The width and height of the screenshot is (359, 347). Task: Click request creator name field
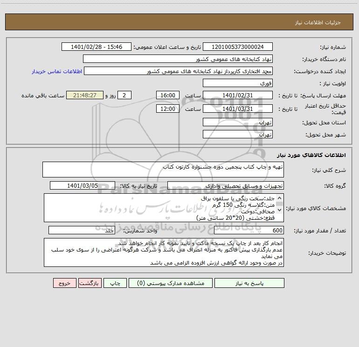(x=179, y=71)
